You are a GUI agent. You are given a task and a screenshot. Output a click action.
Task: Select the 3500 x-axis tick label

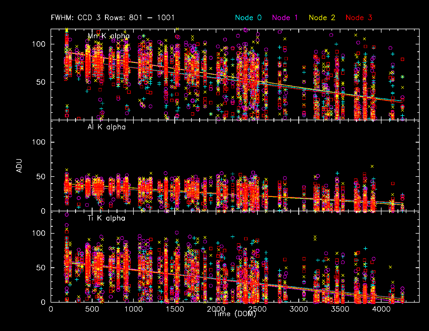(340, 309)
